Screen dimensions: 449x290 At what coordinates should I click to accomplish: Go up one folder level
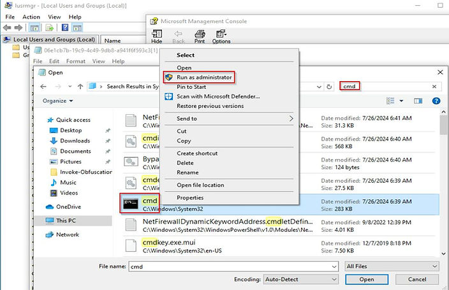coord(80,86)
